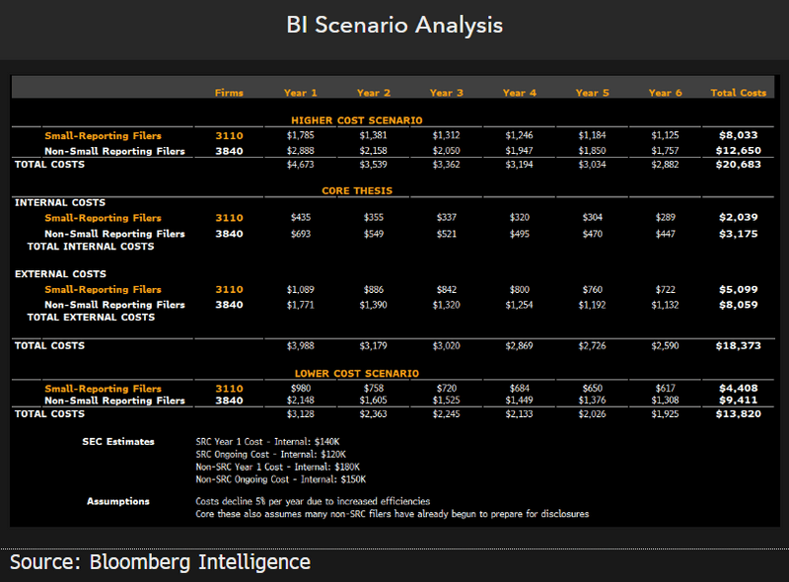This screenshot has height=582, width=789.
Task: Select the Assumptions label
Action: tap(117, 501)
